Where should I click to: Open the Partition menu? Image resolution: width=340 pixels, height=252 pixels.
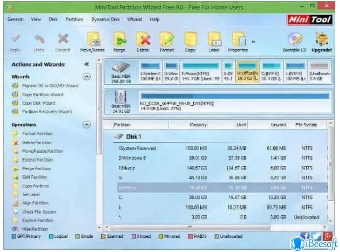[74, 19]
